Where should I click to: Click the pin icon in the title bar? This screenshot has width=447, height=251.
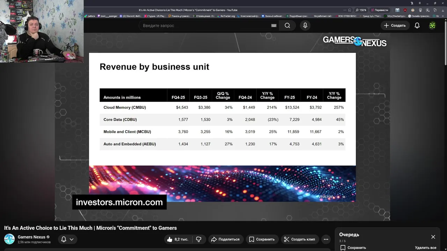click(x=412, y=3)
